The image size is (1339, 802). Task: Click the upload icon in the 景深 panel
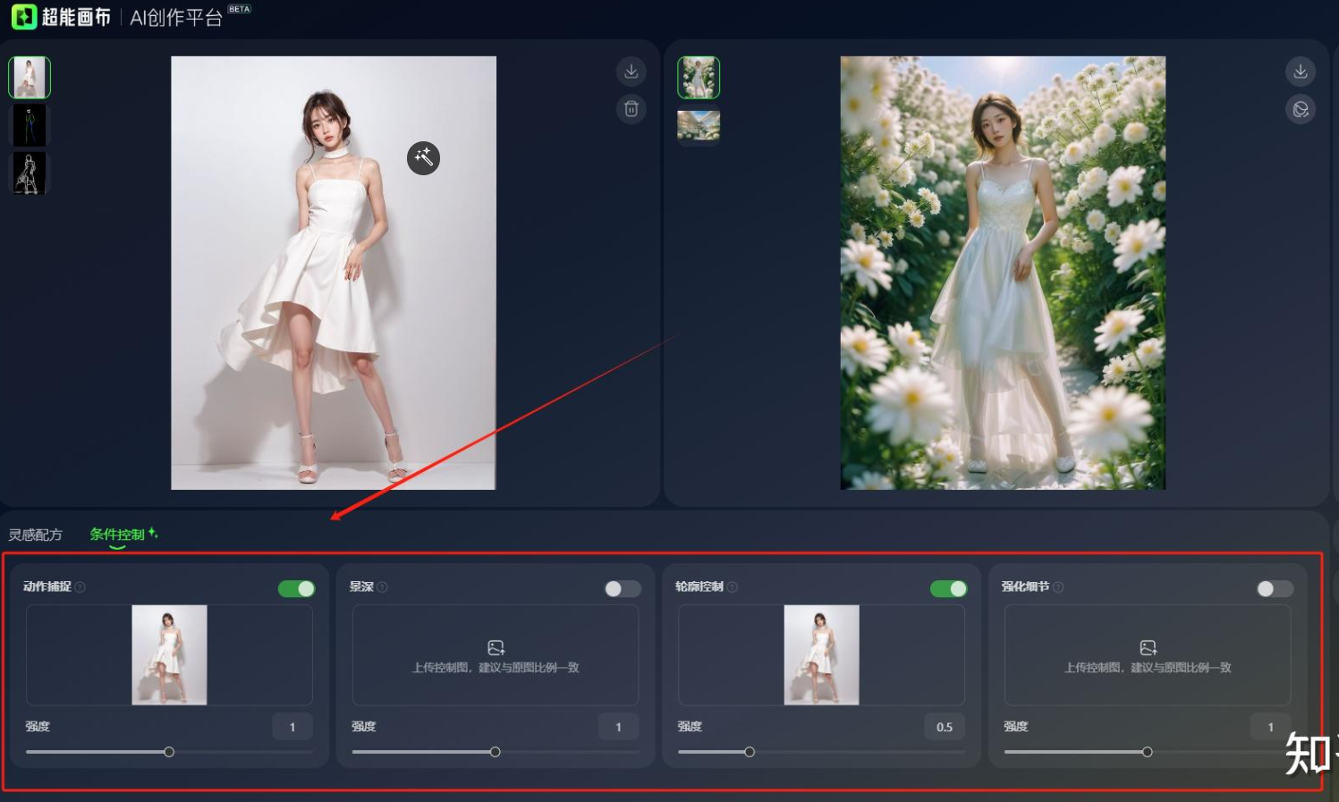pyautogui.click(x=495, y=646)
